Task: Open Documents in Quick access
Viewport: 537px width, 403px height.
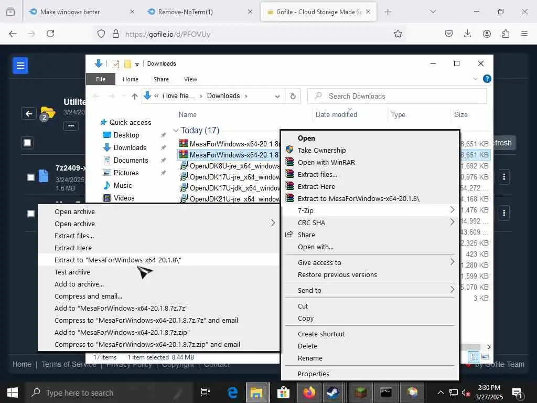Action: pos(131,160)
